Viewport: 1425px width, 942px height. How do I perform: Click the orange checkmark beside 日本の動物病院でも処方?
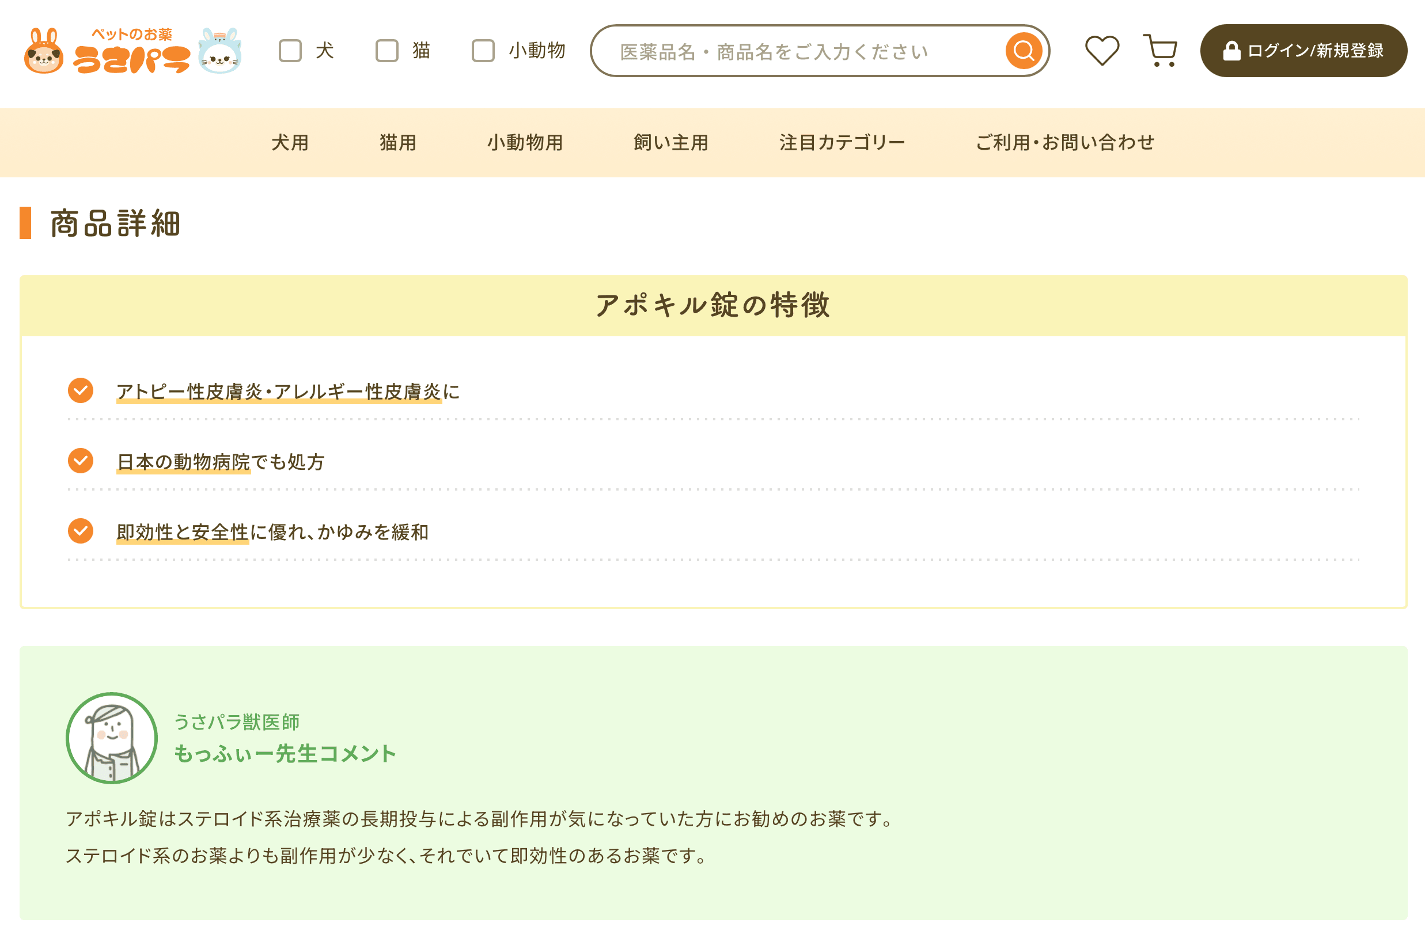coord(80,461)
